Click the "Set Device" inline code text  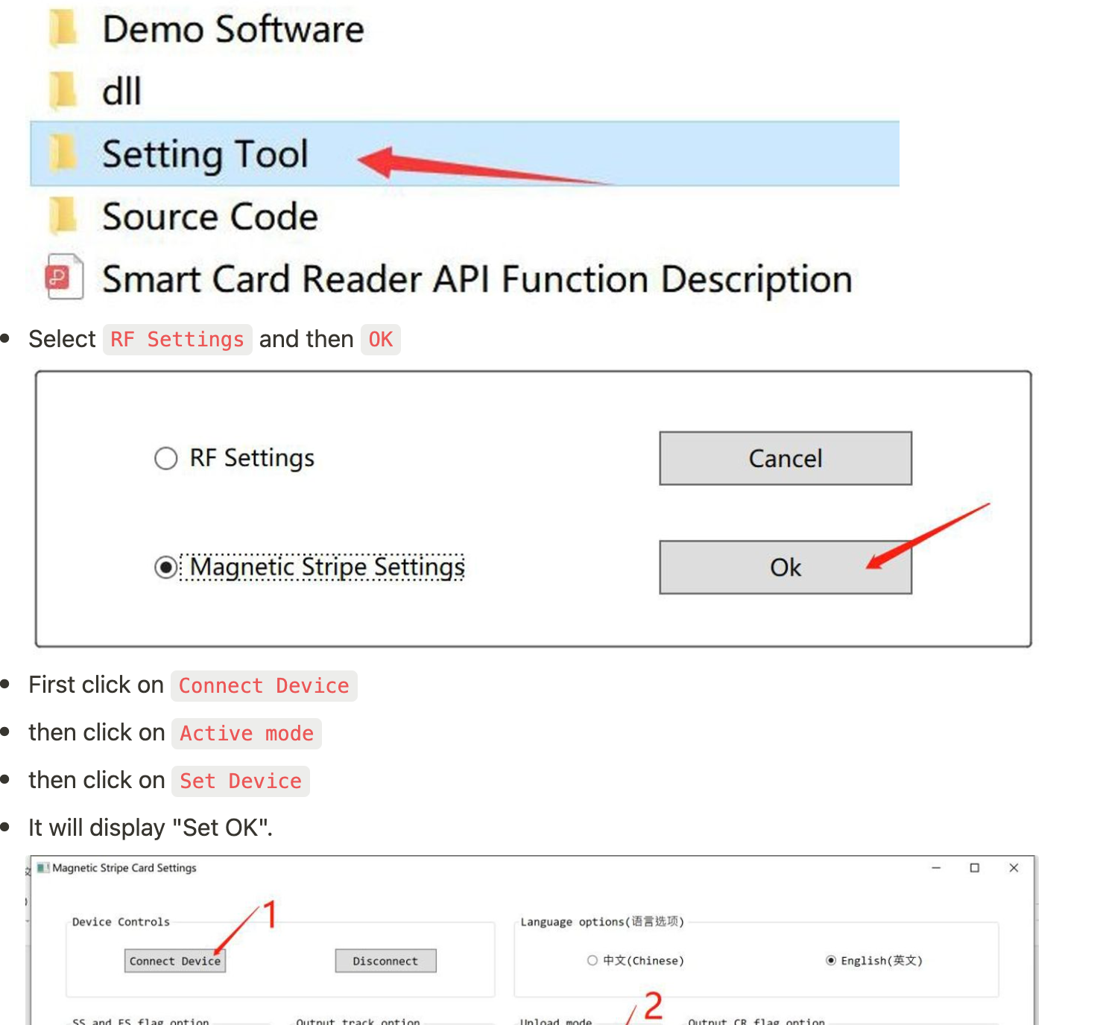tap(241, 781)
